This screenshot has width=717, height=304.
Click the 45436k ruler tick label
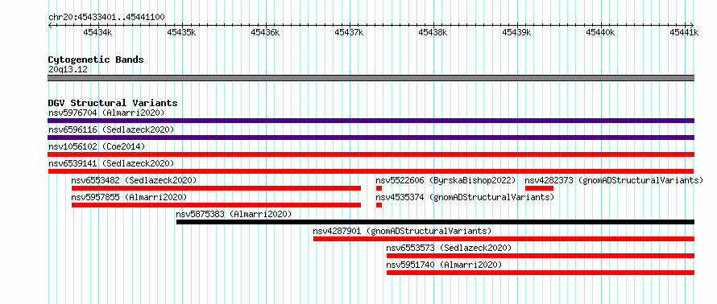(x=265, y=32)
